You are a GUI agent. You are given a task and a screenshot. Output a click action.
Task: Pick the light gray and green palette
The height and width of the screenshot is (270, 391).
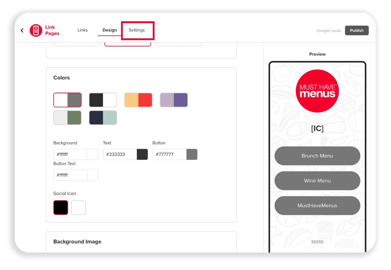67,118
